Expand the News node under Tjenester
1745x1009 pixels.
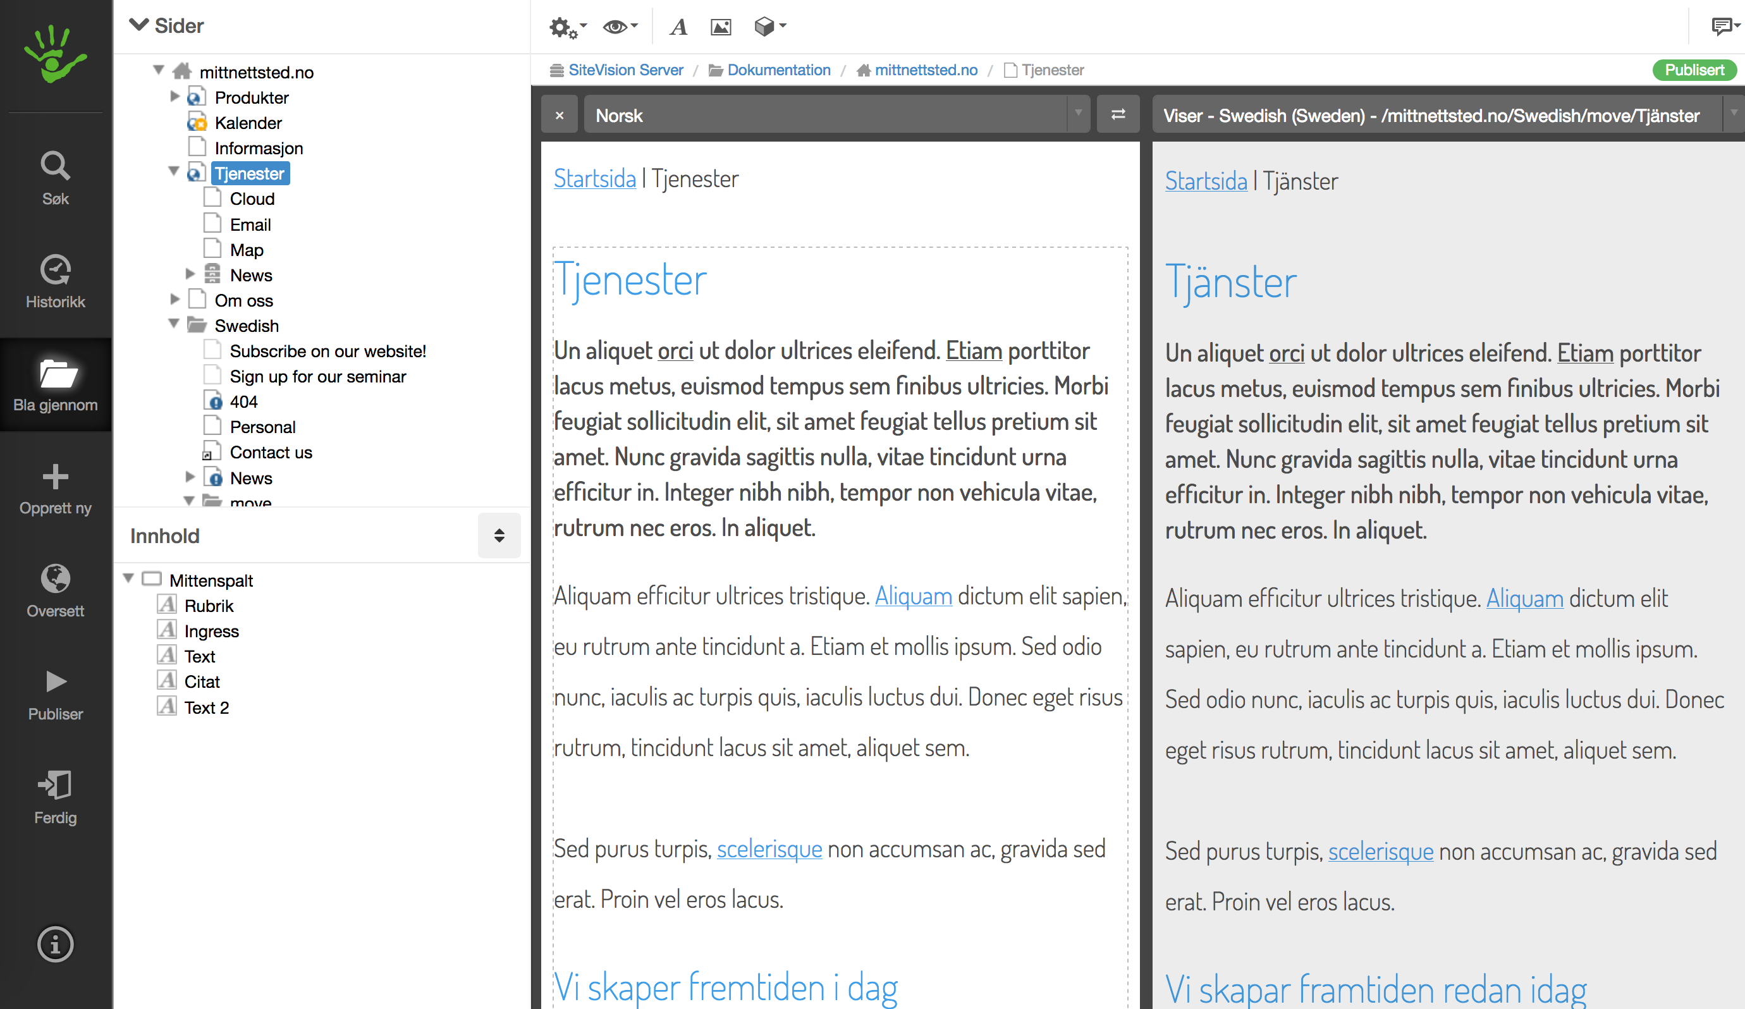click(190, 274)
